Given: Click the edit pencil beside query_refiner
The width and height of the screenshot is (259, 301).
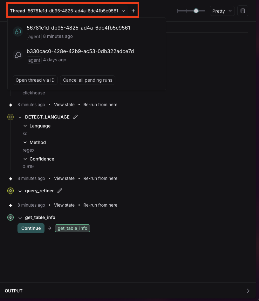Looking at the screenshot, I should pos(60,191).
